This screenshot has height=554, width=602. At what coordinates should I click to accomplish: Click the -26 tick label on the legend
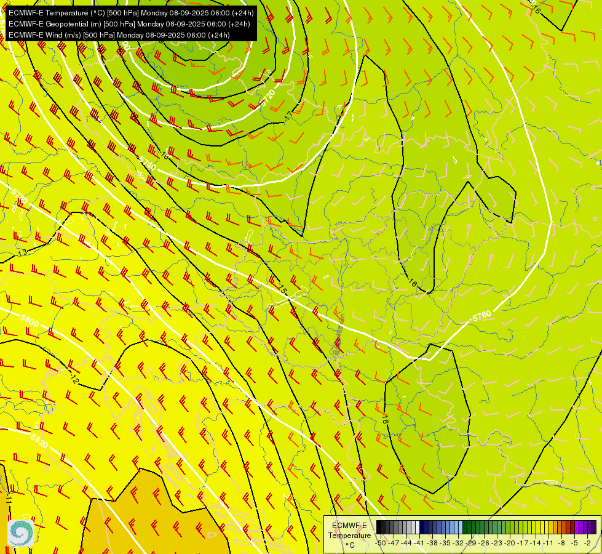click(484, 544)
